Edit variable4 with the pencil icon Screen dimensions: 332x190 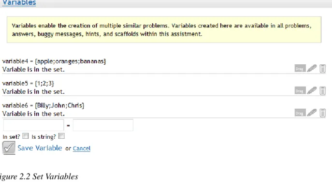[312, 69]
